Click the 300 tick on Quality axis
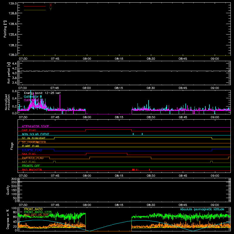The width and height of the screenshot is (234, 234). (x=14, y=179)
